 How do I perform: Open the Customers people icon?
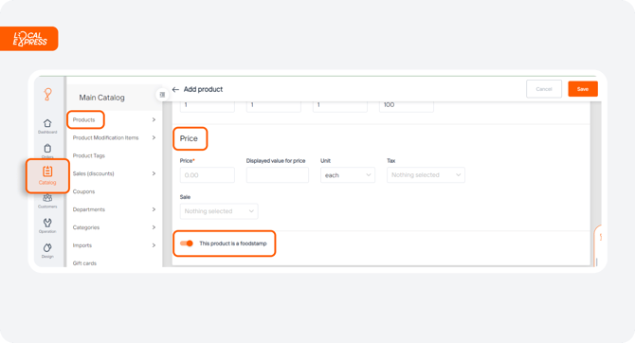coord(47,198)
